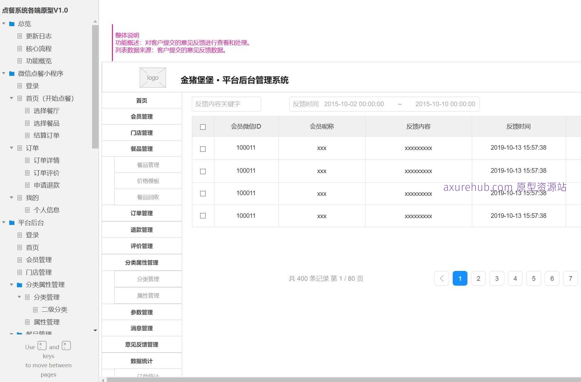The height and width of the screenshot is (382, 581).
Task: Open 选择餐品 page in tree
Action: 47,123
